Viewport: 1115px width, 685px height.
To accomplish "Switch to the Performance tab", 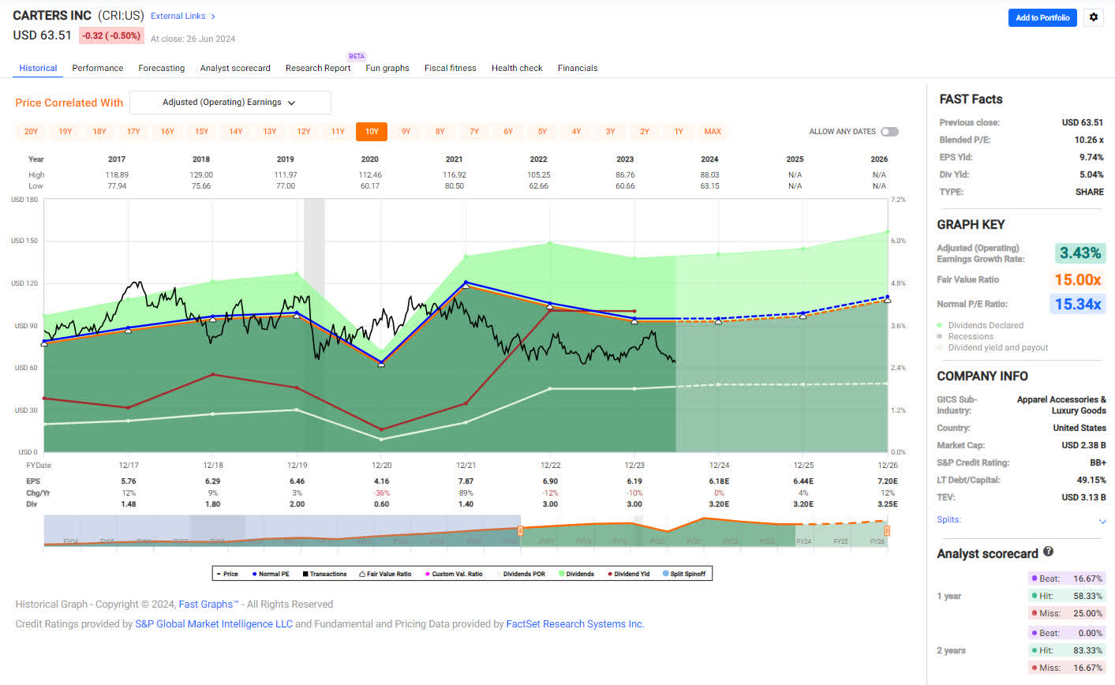I will point(98,68).
